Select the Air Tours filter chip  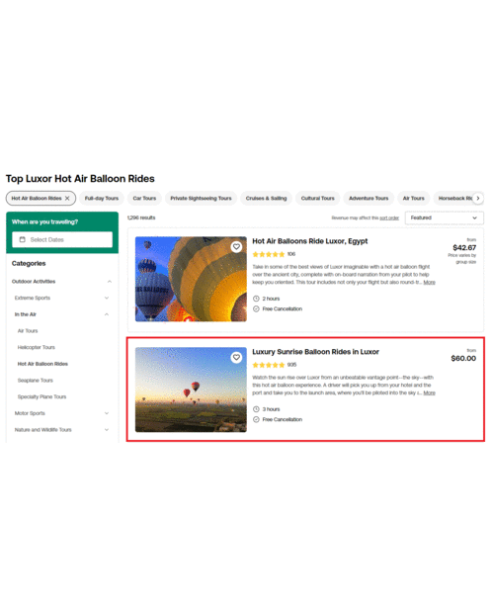coord(414,198)
